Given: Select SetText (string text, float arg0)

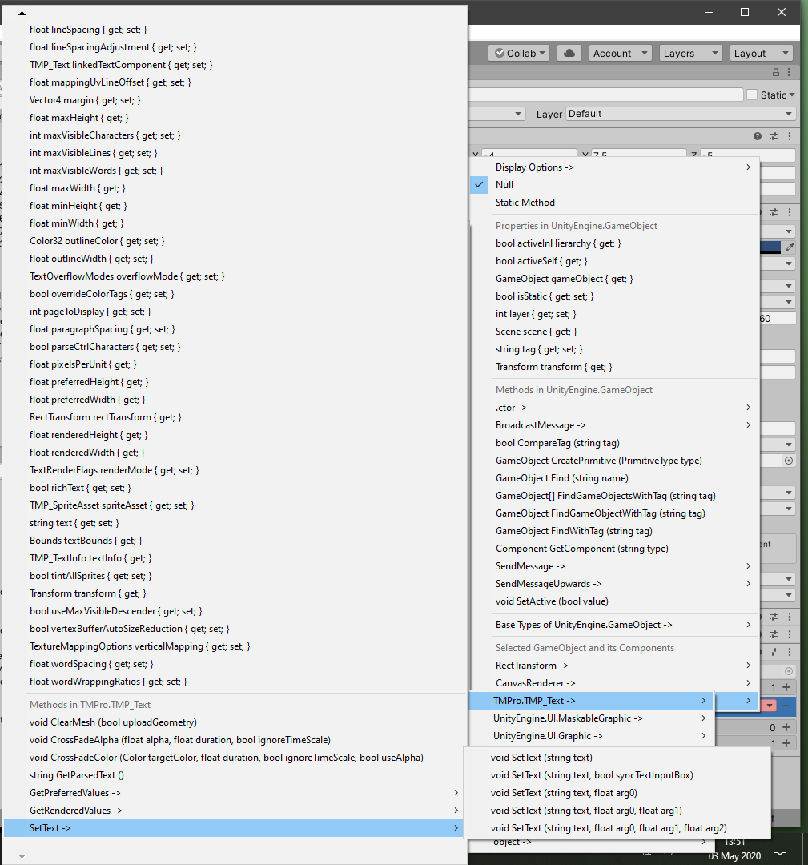Looking at the screenshot, I should (617, 793).
